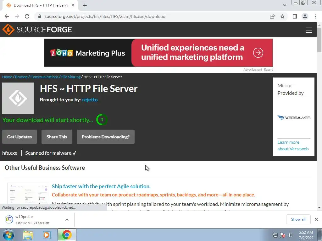Click the taskbar clock showing 2:52 AM

[x=306, y=235]
